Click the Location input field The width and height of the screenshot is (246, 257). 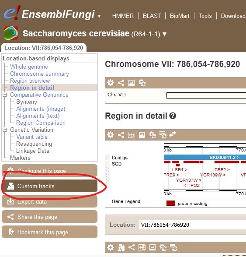tap(193, 225)
